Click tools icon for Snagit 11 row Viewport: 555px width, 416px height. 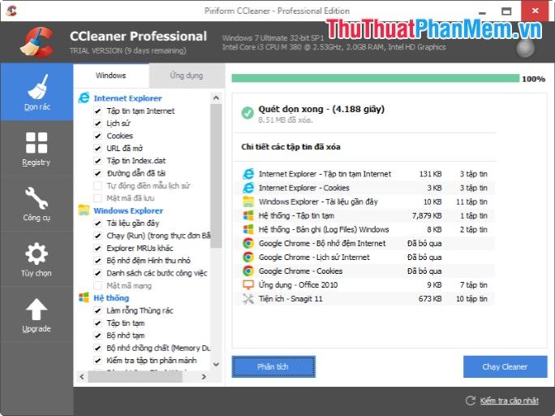248,299
